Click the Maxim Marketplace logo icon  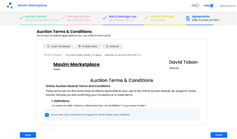[10, 5]
